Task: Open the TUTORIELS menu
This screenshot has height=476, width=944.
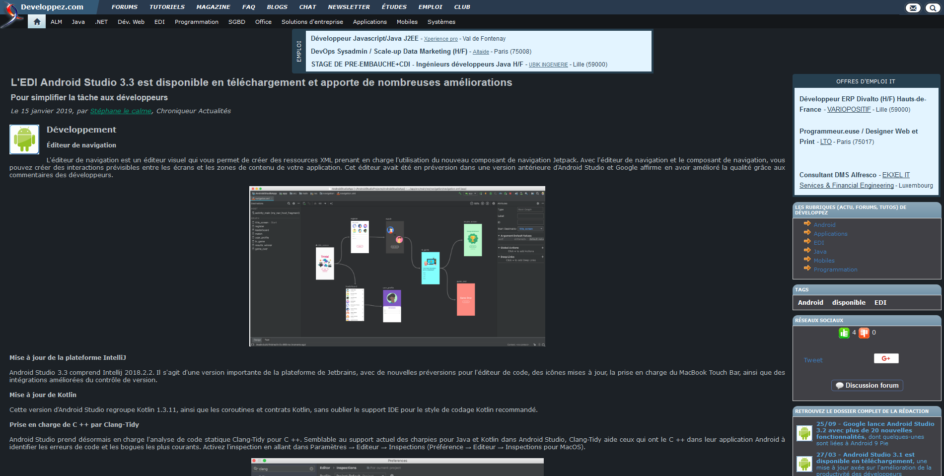Action: 167,7
